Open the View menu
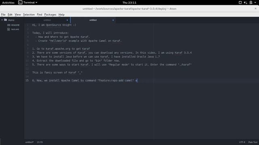The width and height of the screenshot is (259, 145). [18, 14]
